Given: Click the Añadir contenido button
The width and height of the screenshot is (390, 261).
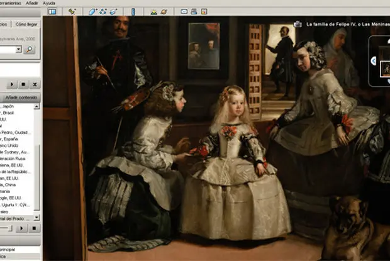Looking at the screenshot, I should 21,97.
